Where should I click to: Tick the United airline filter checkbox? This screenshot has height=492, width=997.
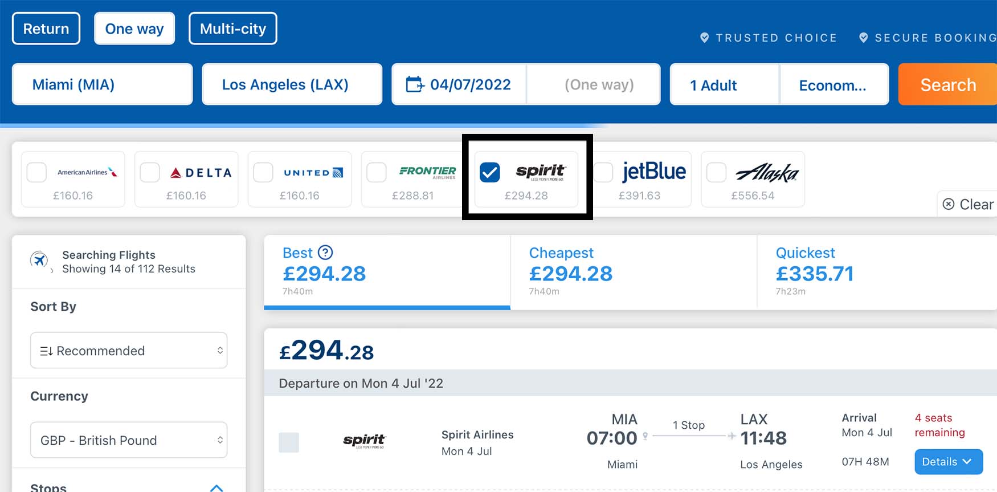point(263,172)
